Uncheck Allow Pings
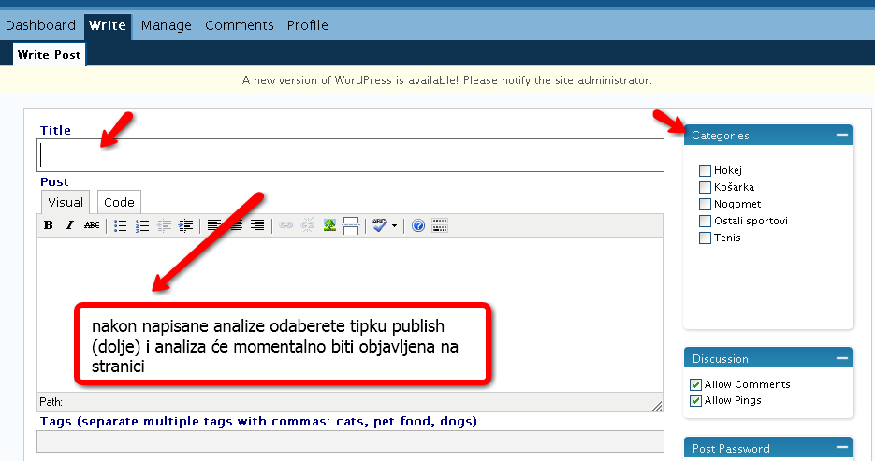This screenshot has height=461, width=875. click(696, 401)
